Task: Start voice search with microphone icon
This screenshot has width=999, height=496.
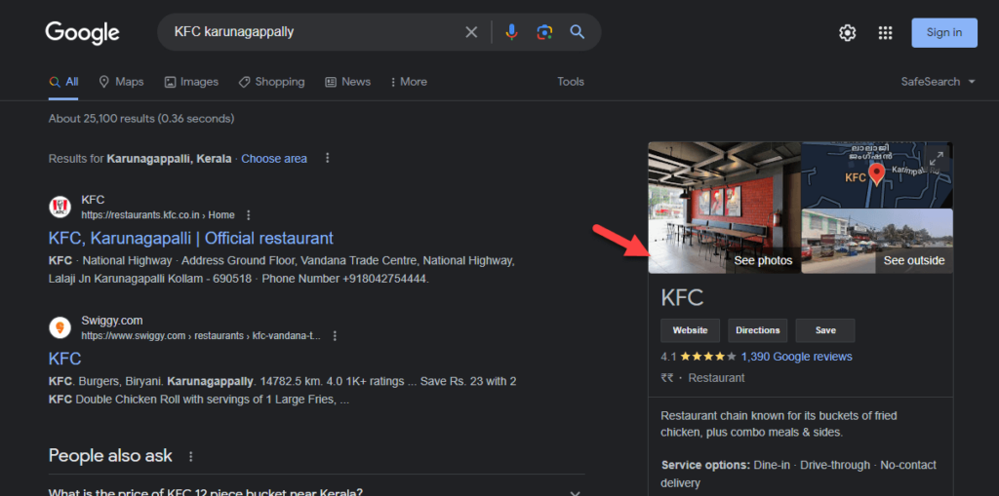Action: coord(511,32)
